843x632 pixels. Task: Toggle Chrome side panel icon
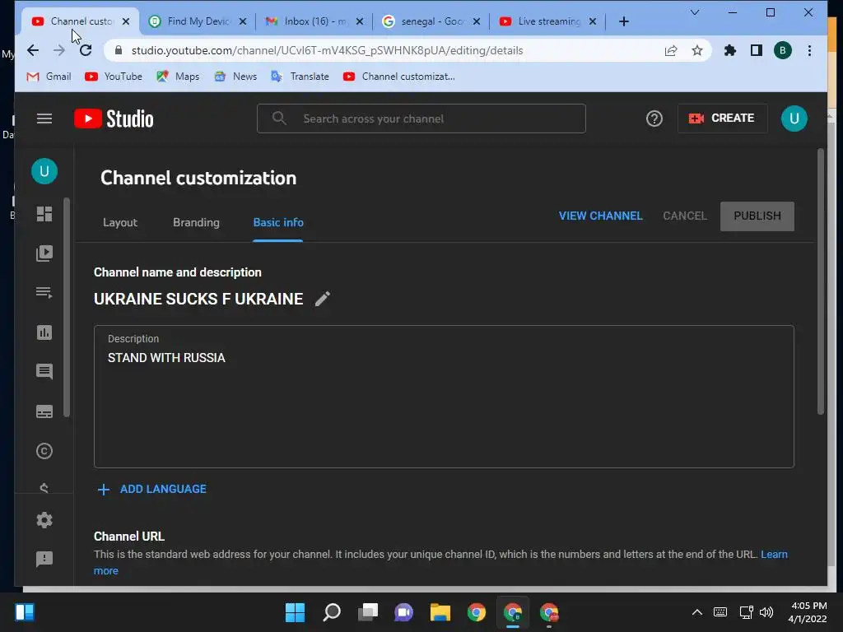coord(756,50)
